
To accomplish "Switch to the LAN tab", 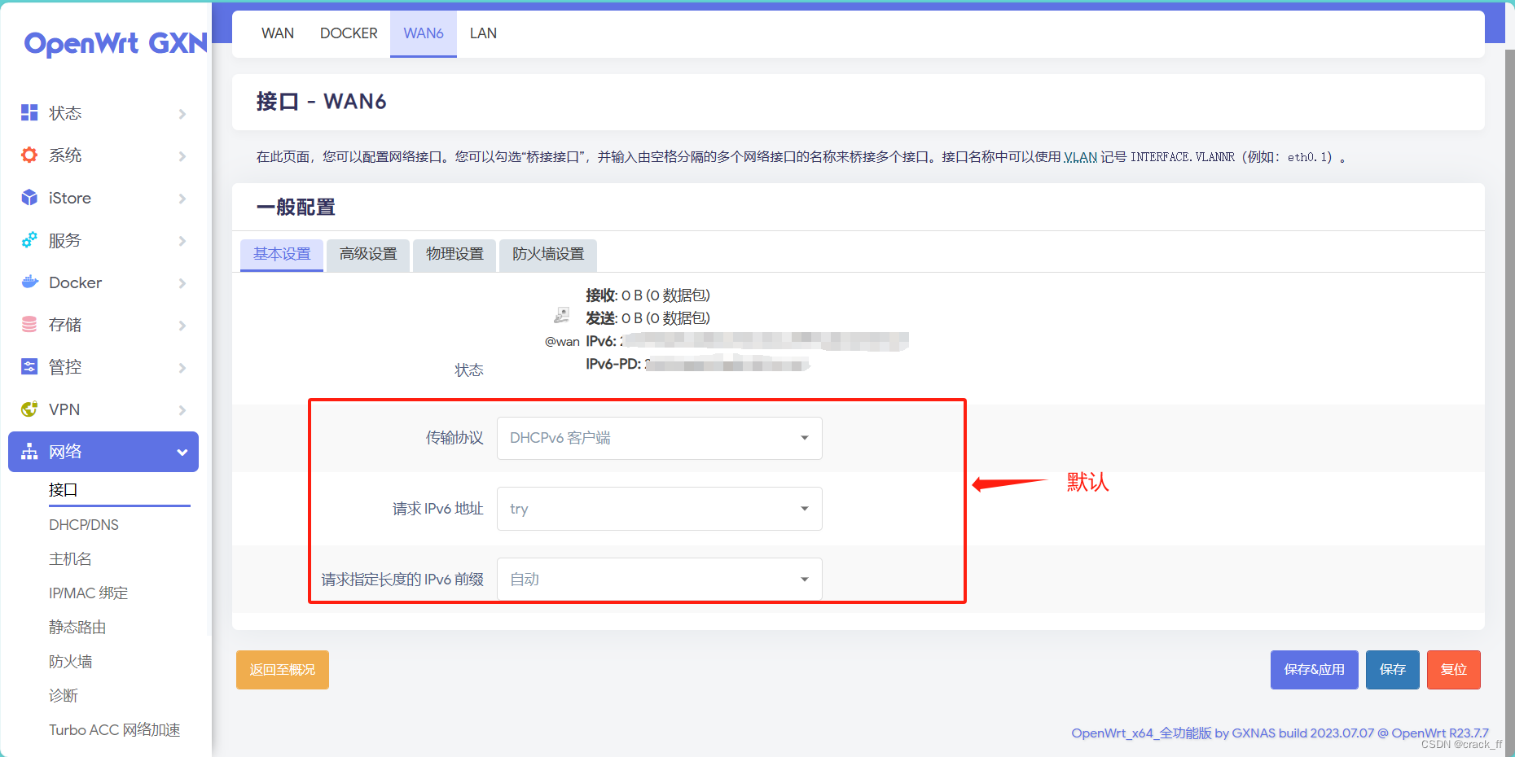I will point(483,33).
